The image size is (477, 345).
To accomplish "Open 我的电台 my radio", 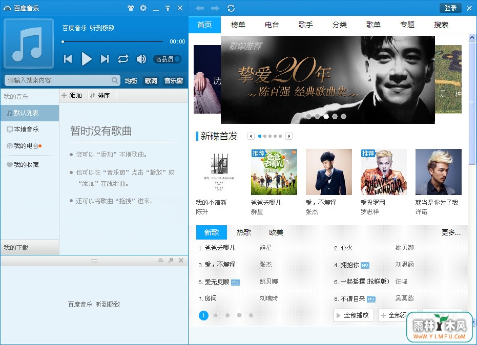I will (30, 146).
